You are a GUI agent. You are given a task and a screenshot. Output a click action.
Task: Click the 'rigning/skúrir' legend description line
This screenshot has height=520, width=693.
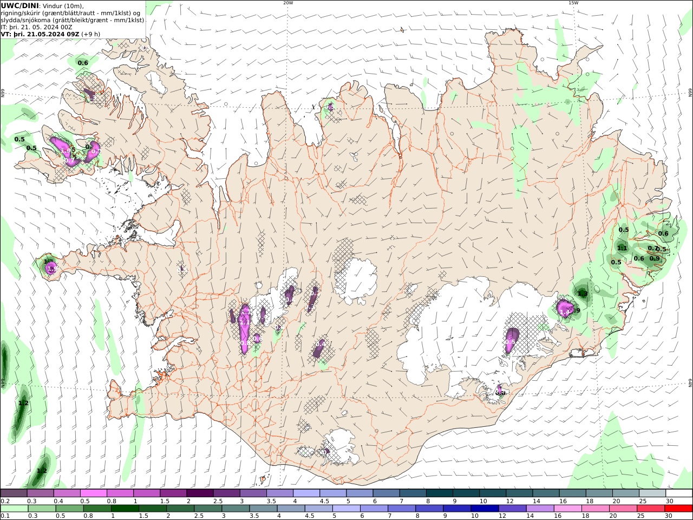click(70, 13)
